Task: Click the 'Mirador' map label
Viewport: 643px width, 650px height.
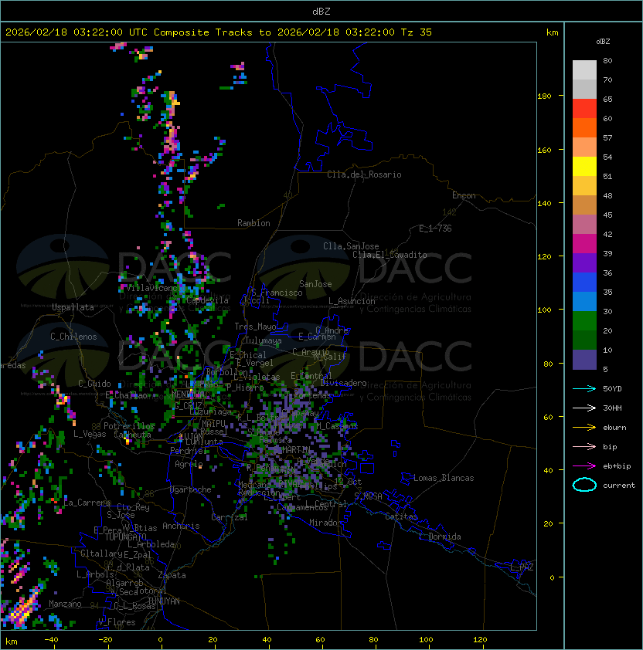Action: pyautogui.click(x=326, y=523)
